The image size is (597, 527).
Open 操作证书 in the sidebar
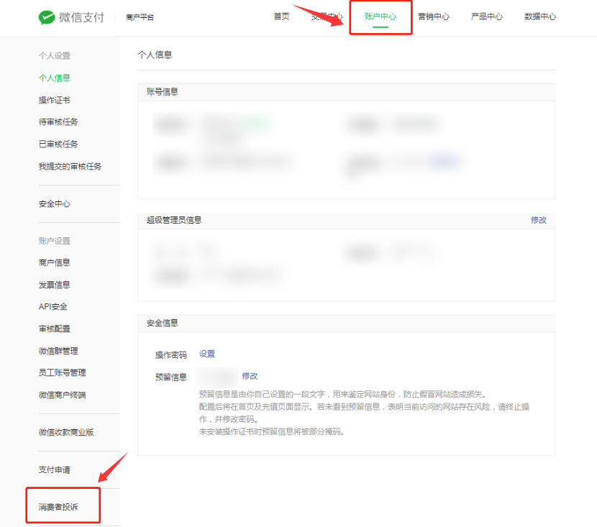coord(55,100)
